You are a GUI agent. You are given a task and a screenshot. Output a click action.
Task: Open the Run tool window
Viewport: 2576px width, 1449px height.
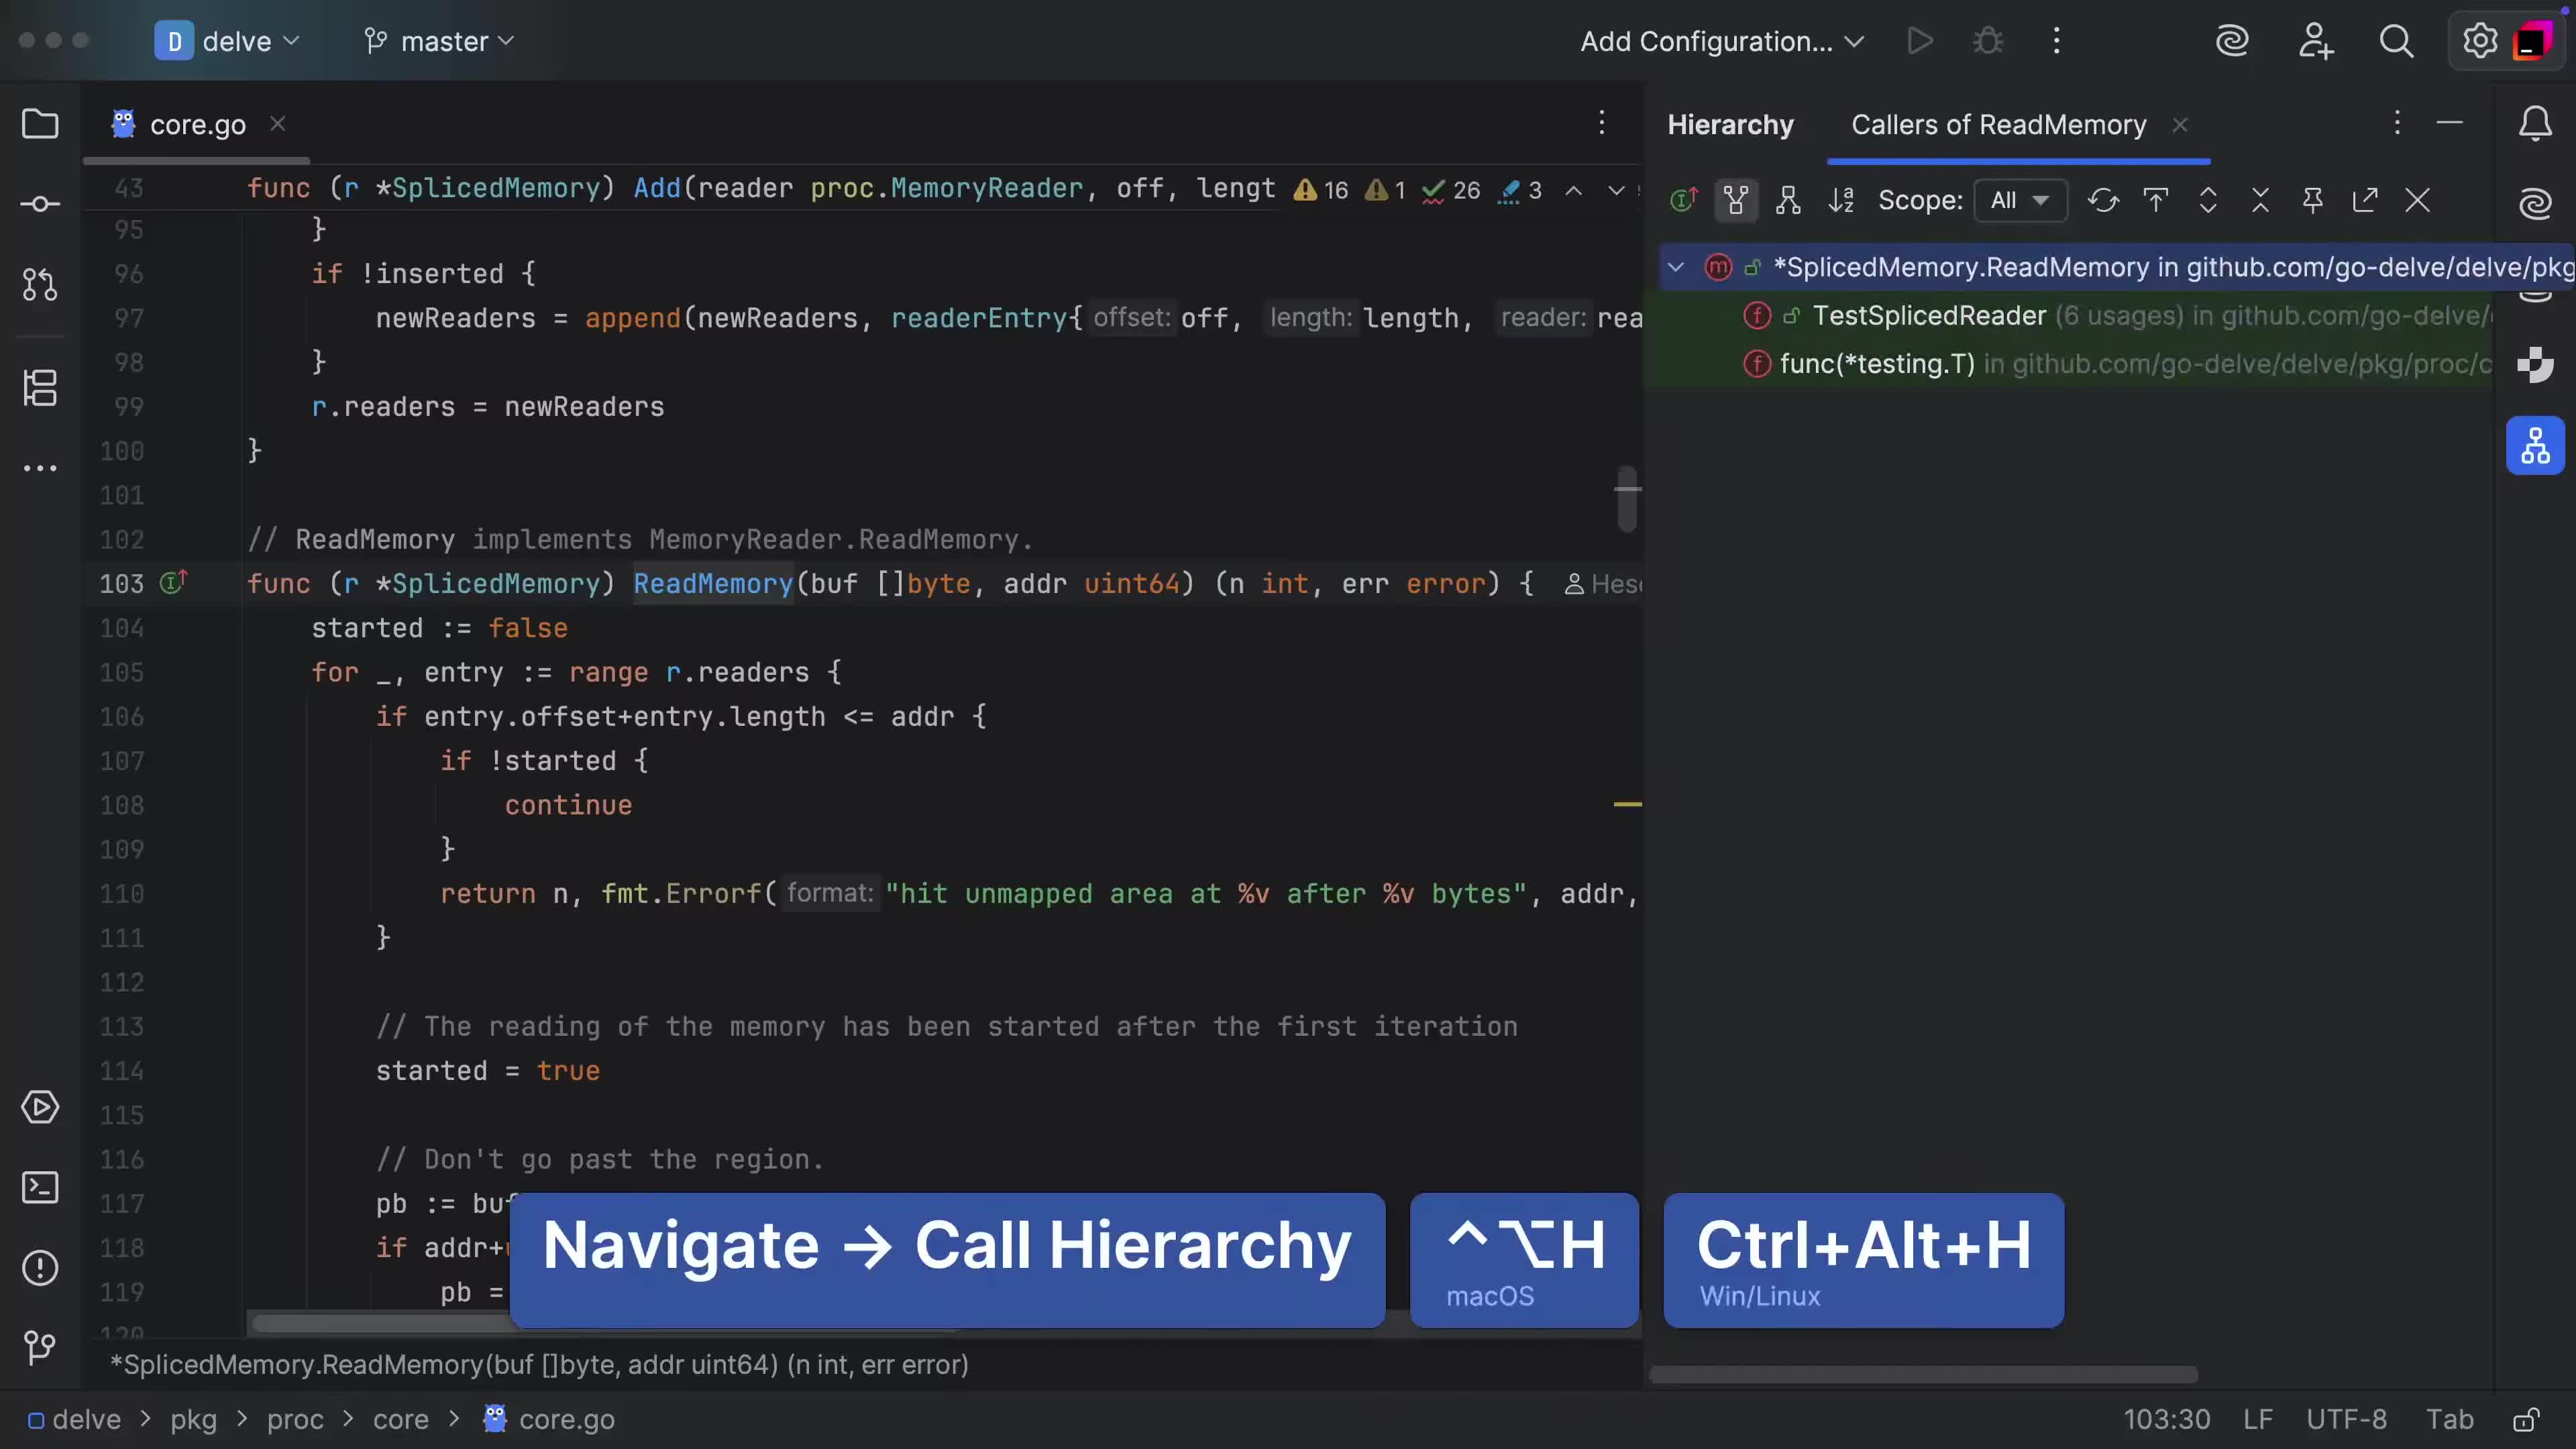coord(40,1108)
